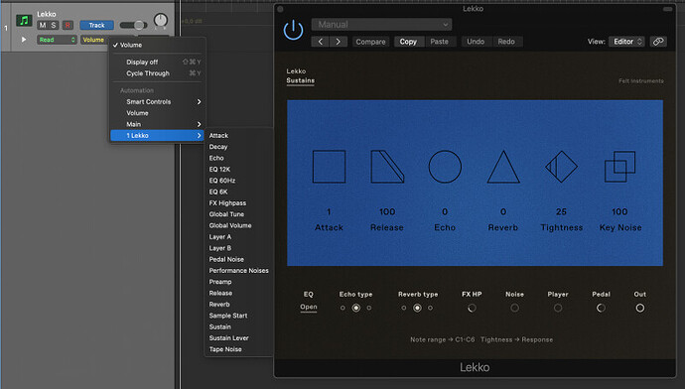
Task: Click the Attack value 1
Action: [x=329, y=211]
